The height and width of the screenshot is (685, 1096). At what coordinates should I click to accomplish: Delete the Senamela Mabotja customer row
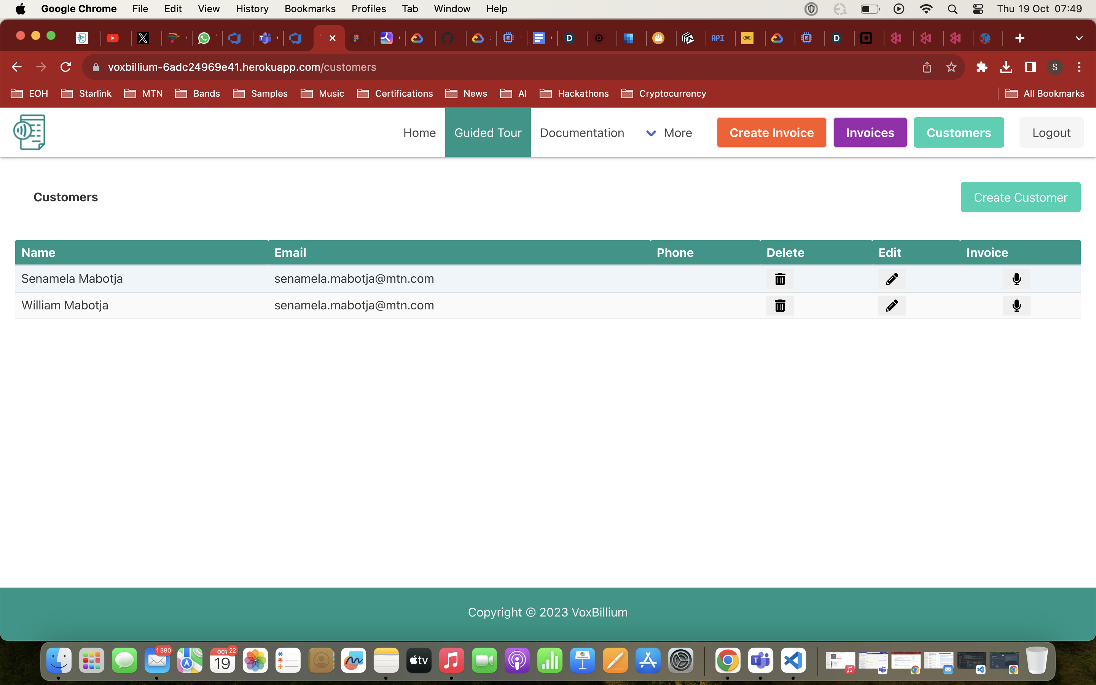779,279
